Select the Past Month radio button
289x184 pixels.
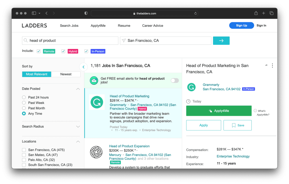pos(24,108)
